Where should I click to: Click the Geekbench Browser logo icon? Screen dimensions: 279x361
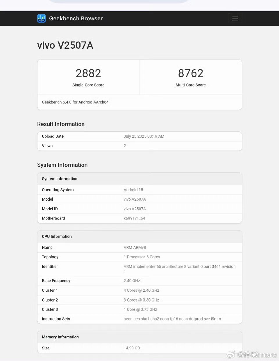[x=41, y=18]
